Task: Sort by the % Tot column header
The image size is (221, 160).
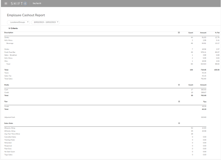Action: [x=217, y=33]
